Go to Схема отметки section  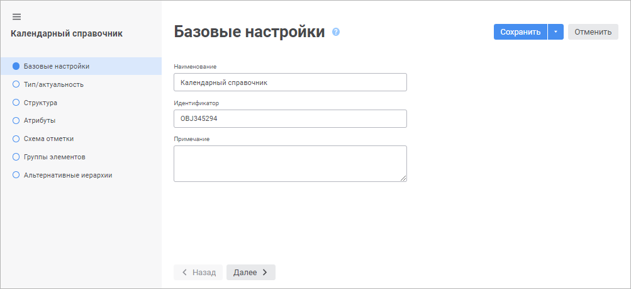tap(53, 139)
